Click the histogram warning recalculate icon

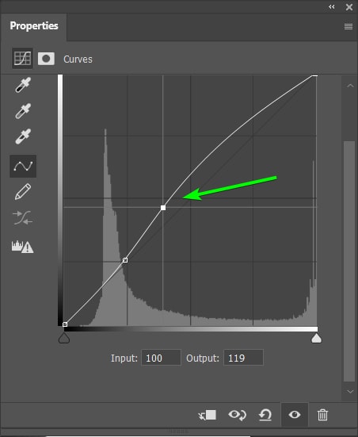click(x=22, y=247)
